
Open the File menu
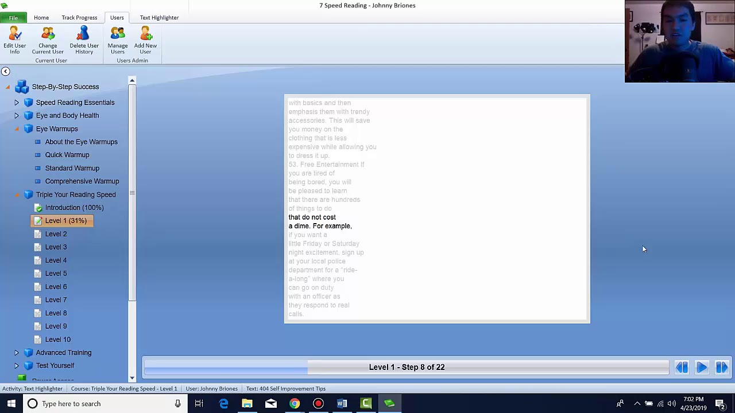(x=13, y=18)
